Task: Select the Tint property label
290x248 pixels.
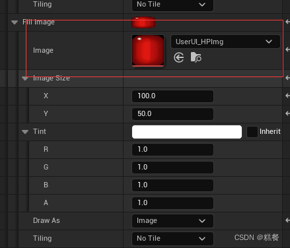Action: pyautogui.click(x=40, y=131)
